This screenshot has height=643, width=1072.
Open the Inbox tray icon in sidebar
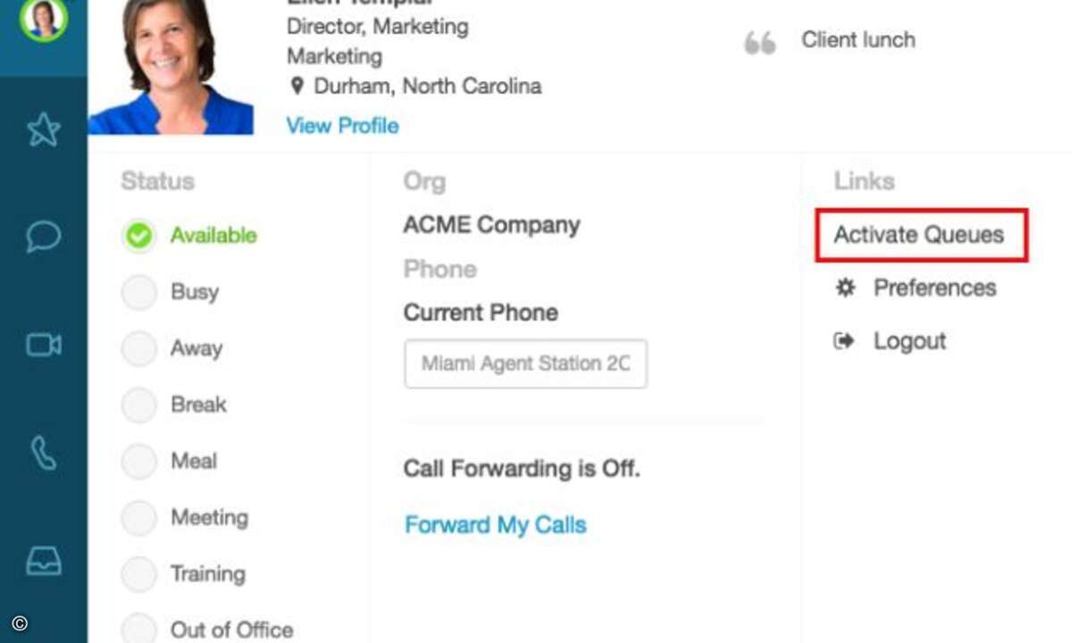tap(43, 561)
